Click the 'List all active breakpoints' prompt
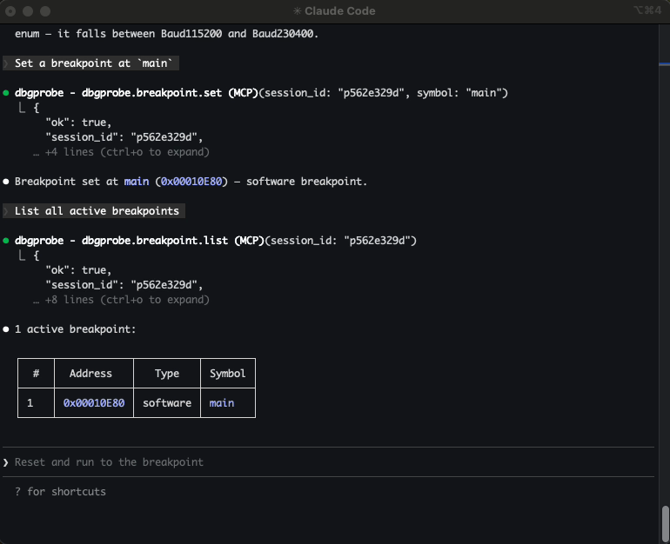Screen dimensions: 670x544 point(97,211)
